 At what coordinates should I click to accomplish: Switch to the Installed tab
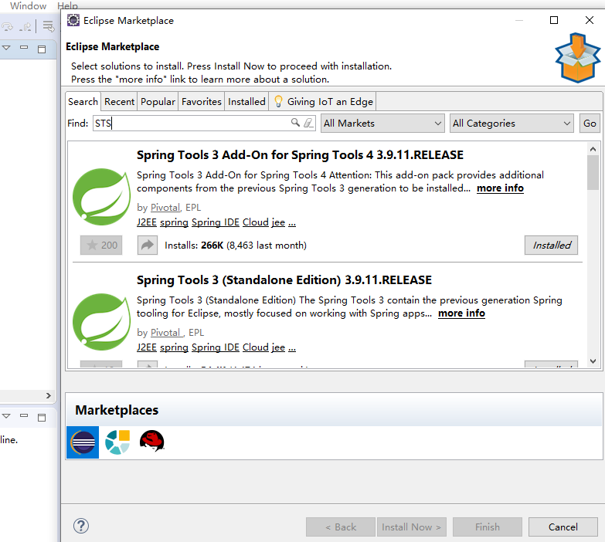pos(246,102)
